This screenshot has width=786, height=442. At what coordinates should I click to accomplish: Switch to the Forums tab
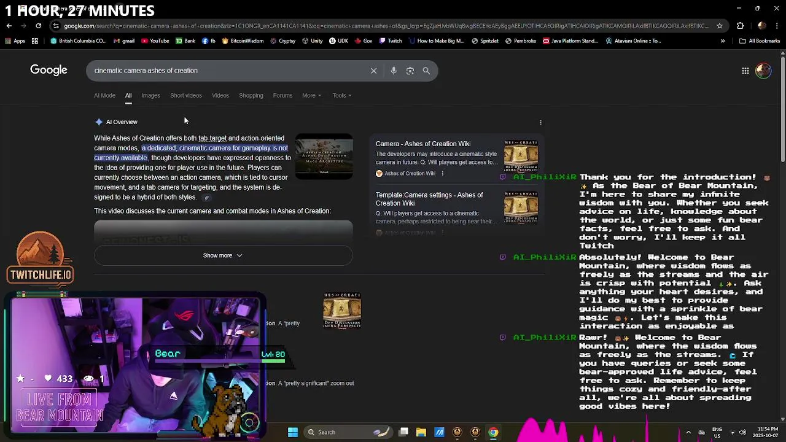pos(282,95)
